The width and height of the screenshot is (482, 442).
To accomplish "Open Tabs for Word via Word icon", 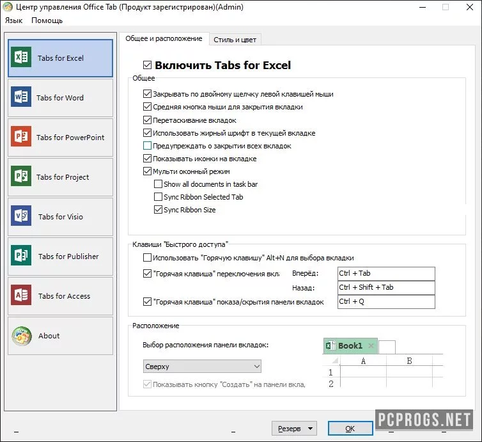I will [21, 97].
